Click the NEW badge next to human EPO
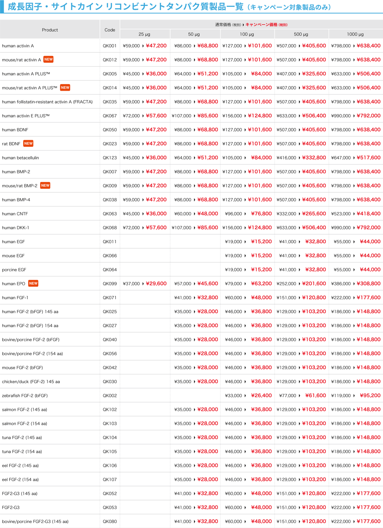This screenshot has width=383, height=528. [33, 283]
